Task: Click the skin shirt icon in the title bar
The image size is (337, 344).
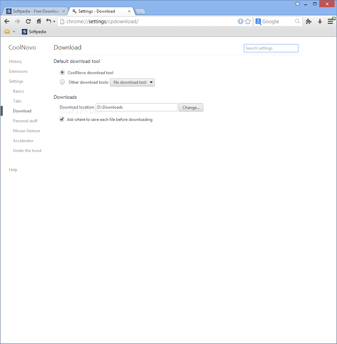Action: pos(297,4)
